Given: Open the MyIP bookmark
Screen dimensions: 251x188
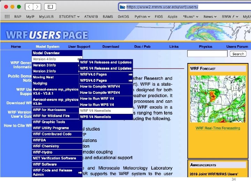Looking at the screenshot, I should [x=30, y=17].
